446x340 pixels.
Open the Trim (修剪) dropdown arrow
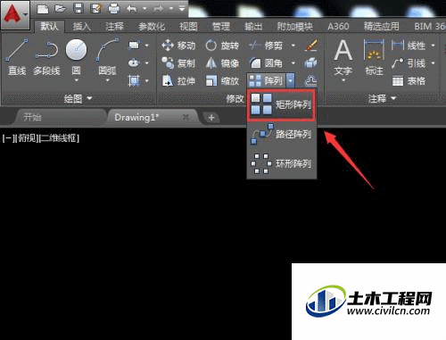[293, 46]
